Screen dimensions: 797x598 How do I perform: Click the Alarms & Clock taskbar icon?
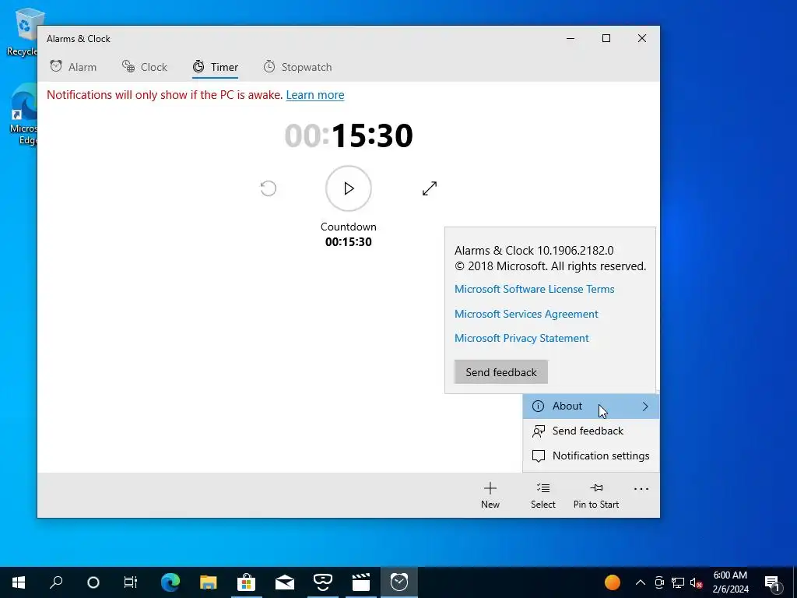tap(399, 582)
